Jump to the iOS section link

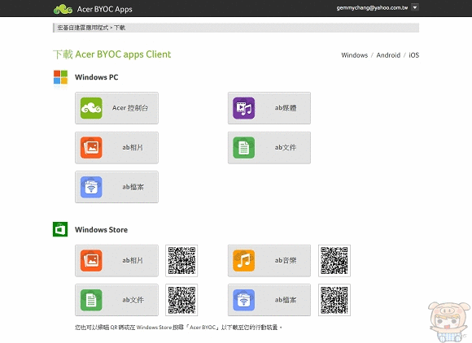pos(413,55)
